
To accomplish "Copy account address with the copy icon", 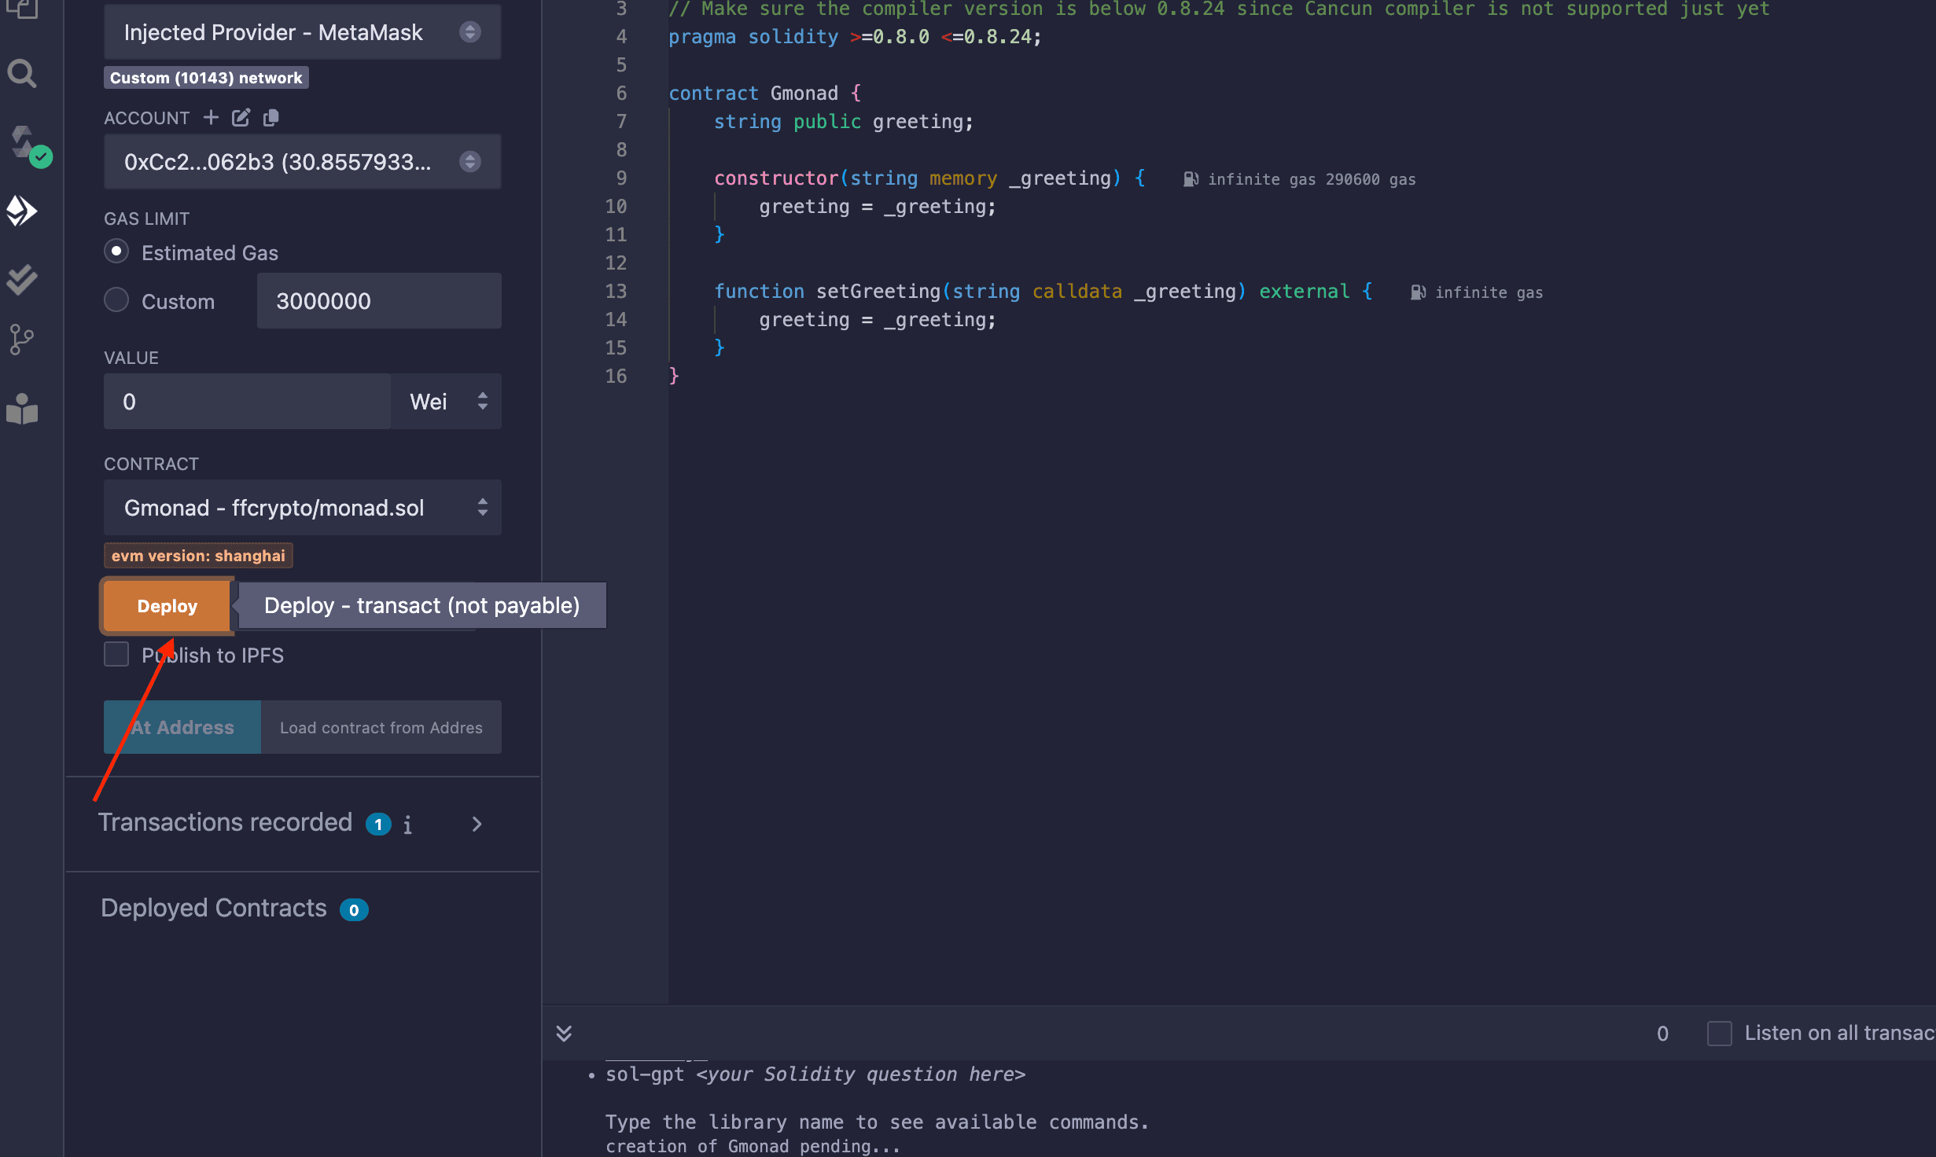I will 271,118.
